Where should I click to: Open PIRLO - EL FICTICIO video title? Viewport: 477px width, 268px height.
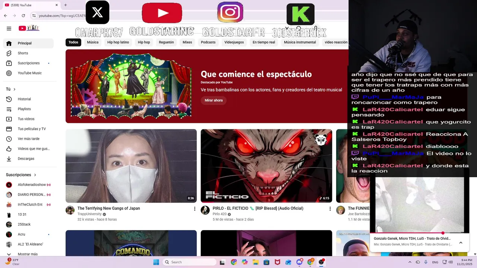(x=258, y=208)
